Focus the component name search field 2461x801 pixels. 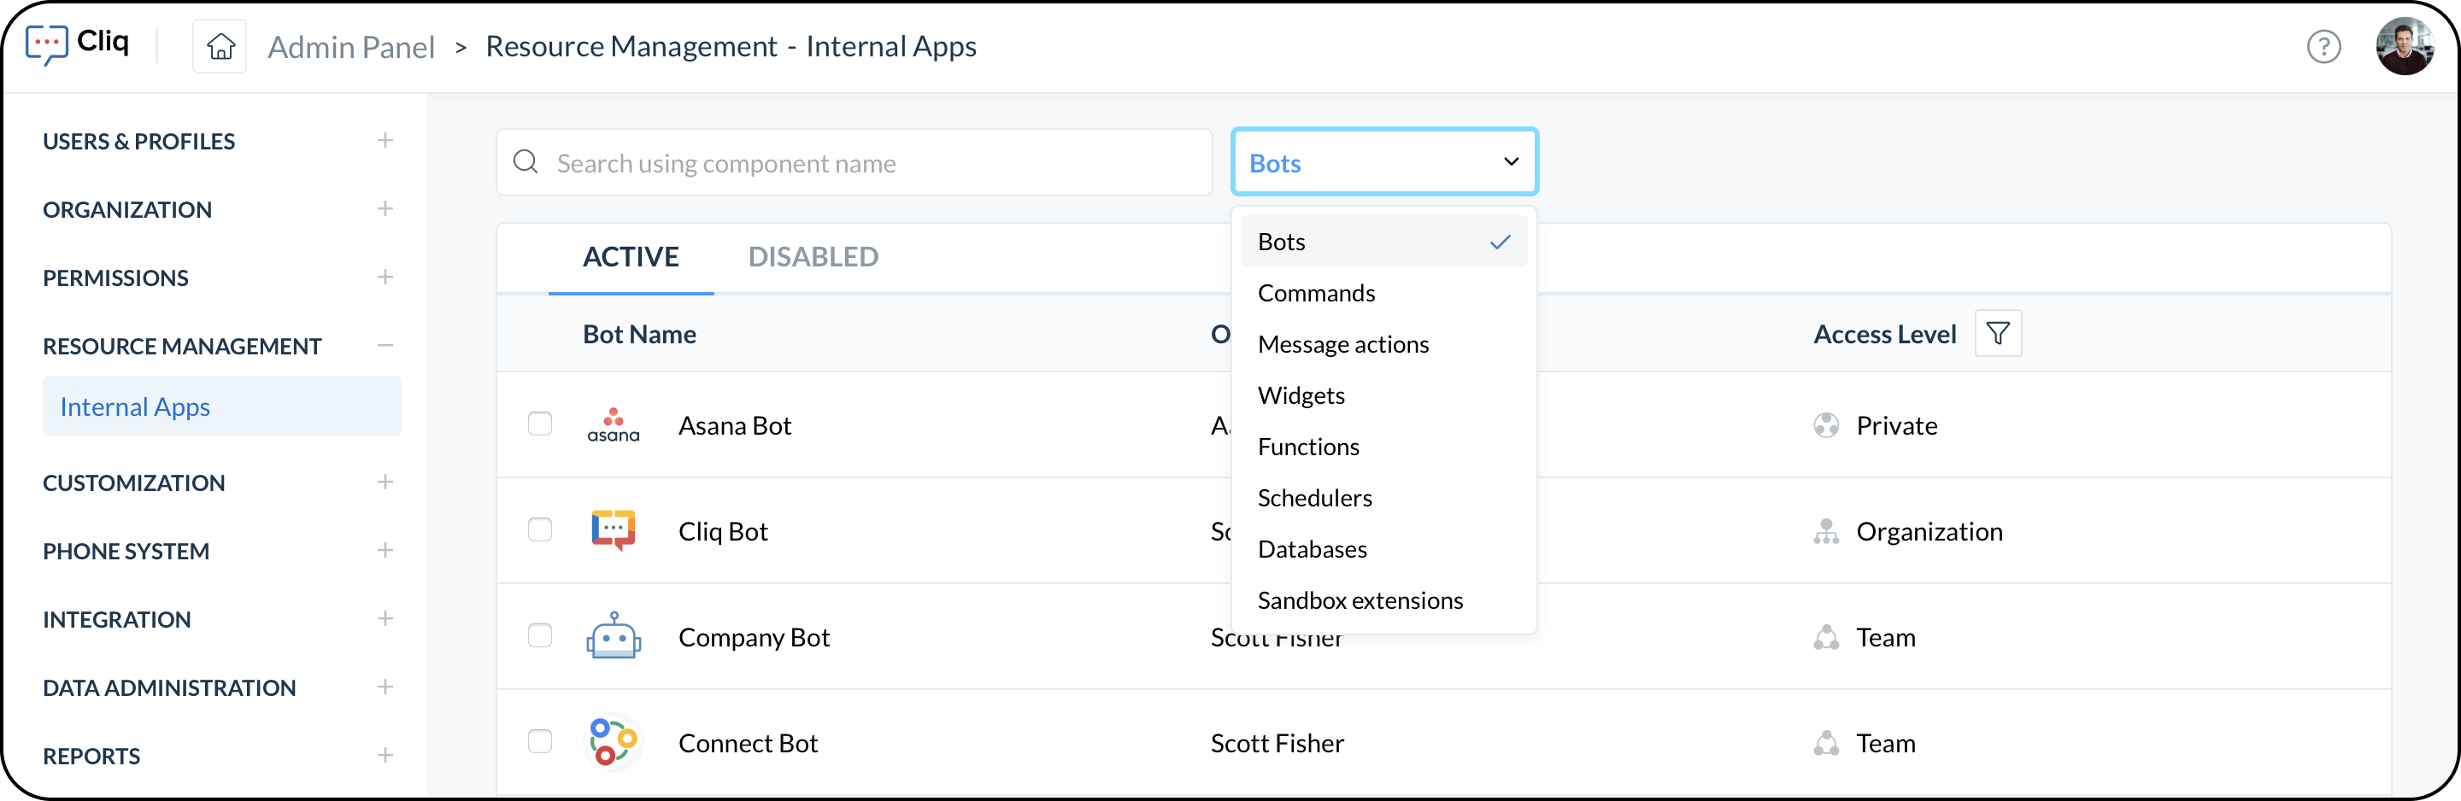855,162
